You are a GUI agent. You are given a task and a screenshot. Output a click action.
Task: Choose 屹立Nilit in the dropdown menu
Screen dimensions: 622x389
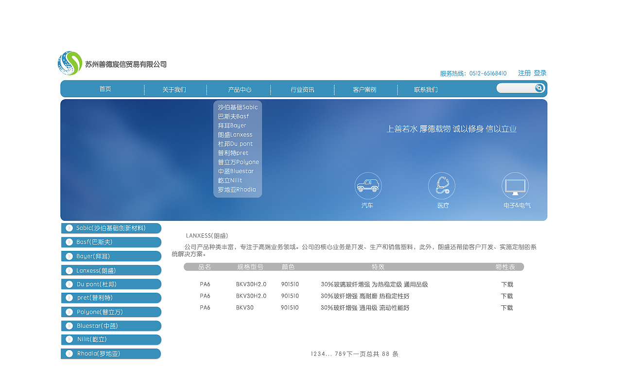click(230, 180)
